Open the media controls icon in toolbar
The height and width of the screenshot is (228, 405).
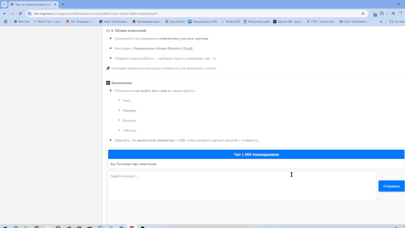pyautogui.click(x=393, y=14)
